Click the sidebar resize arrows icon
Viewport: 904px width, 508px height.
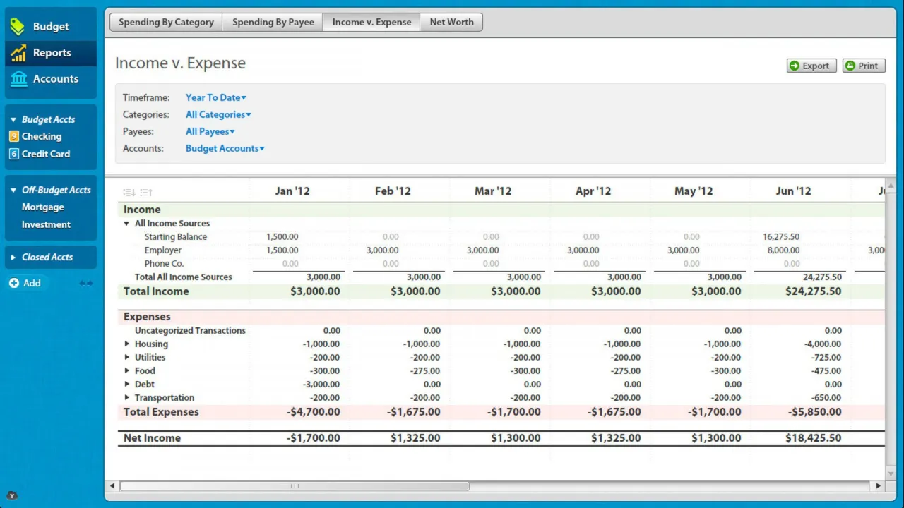click(86, 283)
